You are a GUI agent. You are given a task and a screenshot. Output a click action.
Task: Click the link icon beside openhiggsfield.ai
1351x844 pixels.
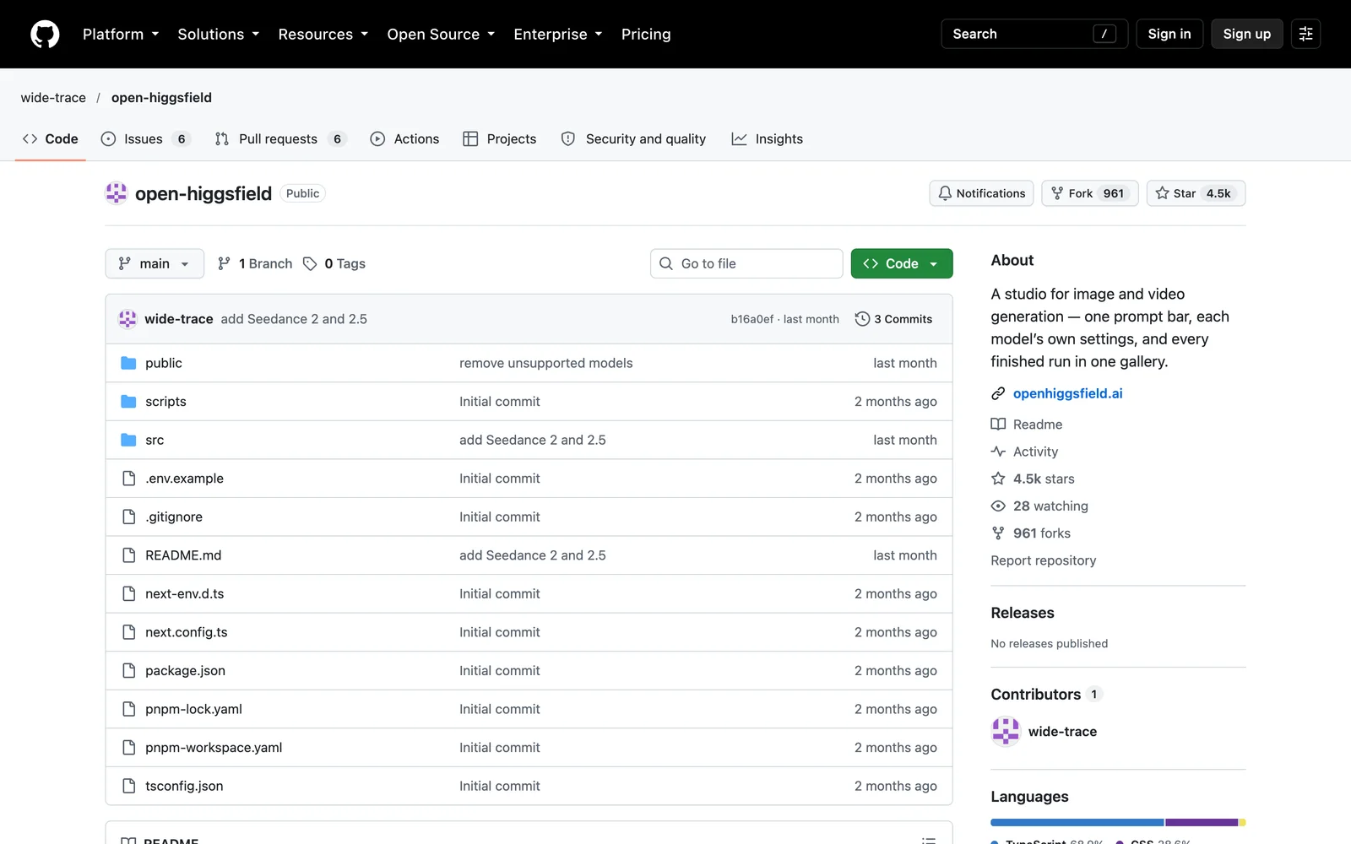pos(998,393)
